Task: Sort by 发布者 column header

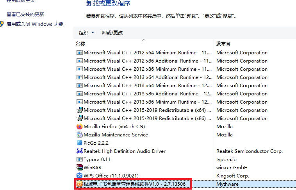Action: coord(223,44)
